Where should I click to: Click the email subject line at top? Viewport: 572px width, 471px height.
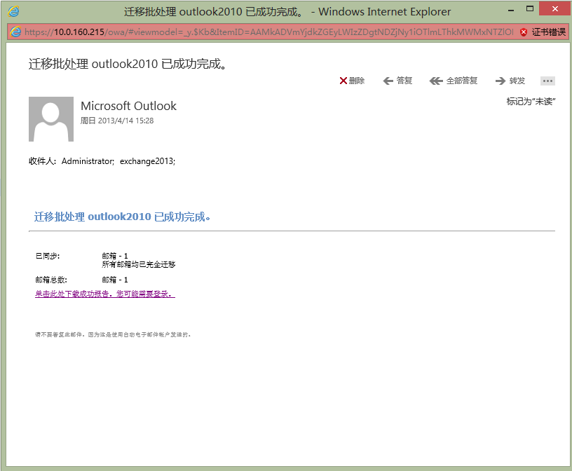[128, 64]
